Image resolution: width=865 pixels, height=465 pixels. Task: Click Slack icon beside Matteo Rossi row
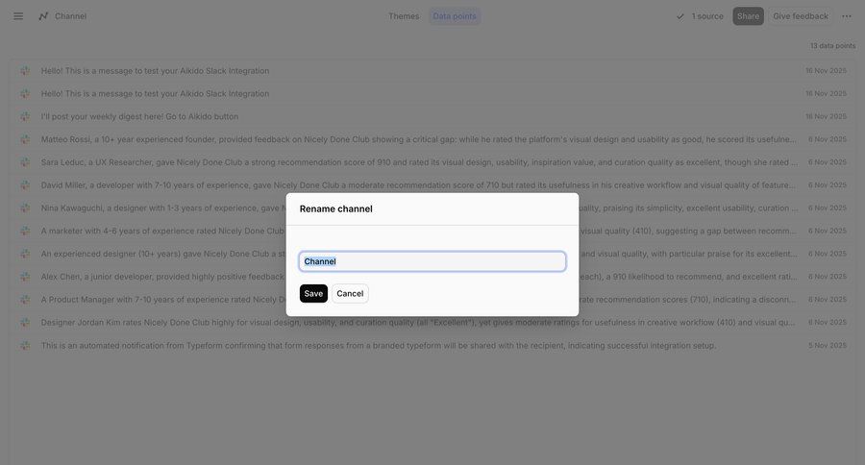[25, 139]
